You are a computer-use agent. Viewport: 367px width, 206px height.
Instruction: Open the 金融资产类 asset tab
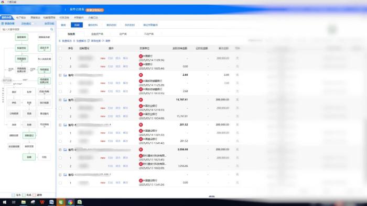97,34
